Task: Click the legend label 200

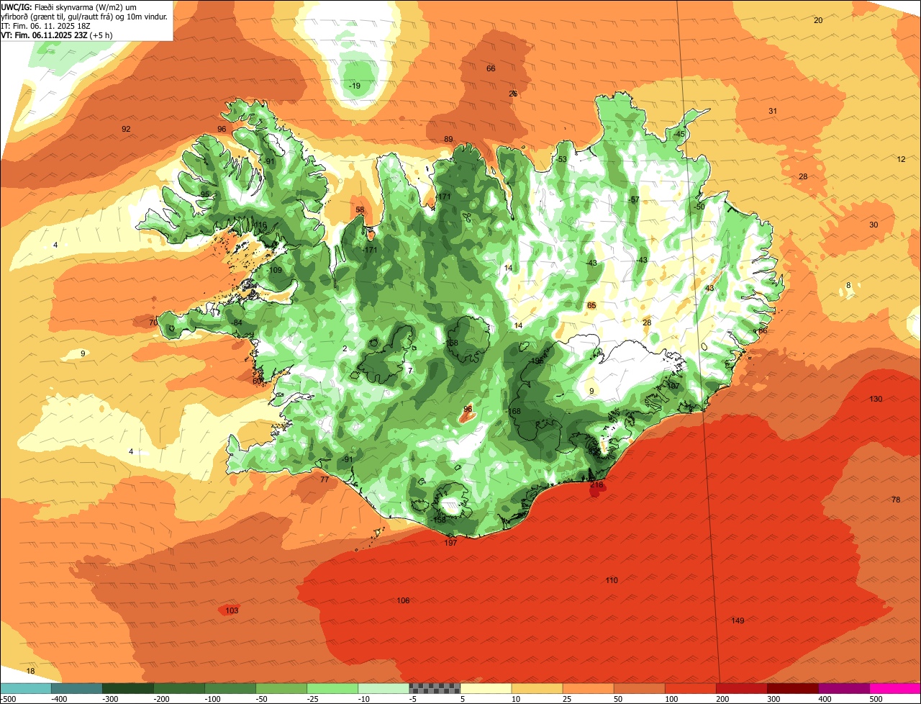Action: pyautogui.click(x=722, y=699)
